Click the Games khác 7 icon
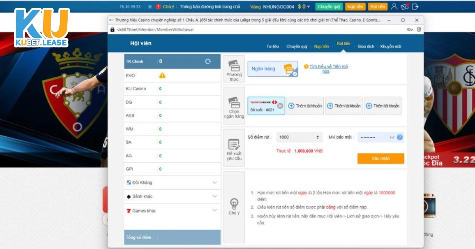Viewport: 475px width, 249px height. click(129, 211)
